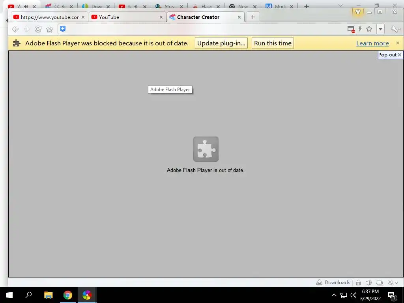The image size is (404, 303).
Task: Open the Learn more link
Action: (x=372, y=43)
